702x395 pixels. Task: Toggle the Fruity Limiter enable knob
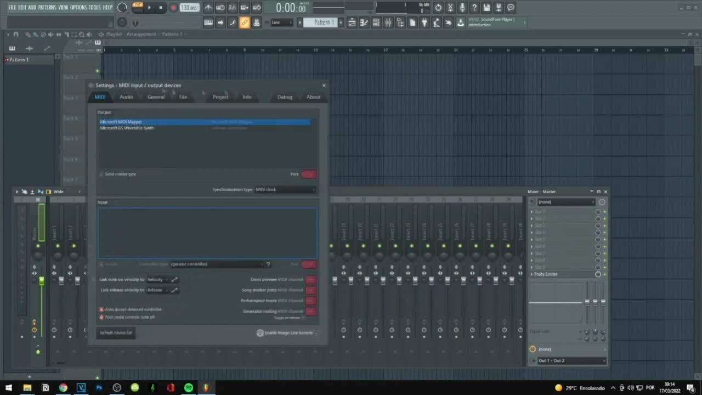click(x=598, y=274)
